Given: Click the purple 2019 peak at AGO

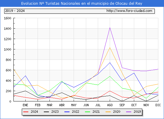Looking at the screenshot, I should pyautogui.click(x=110, y=28).
